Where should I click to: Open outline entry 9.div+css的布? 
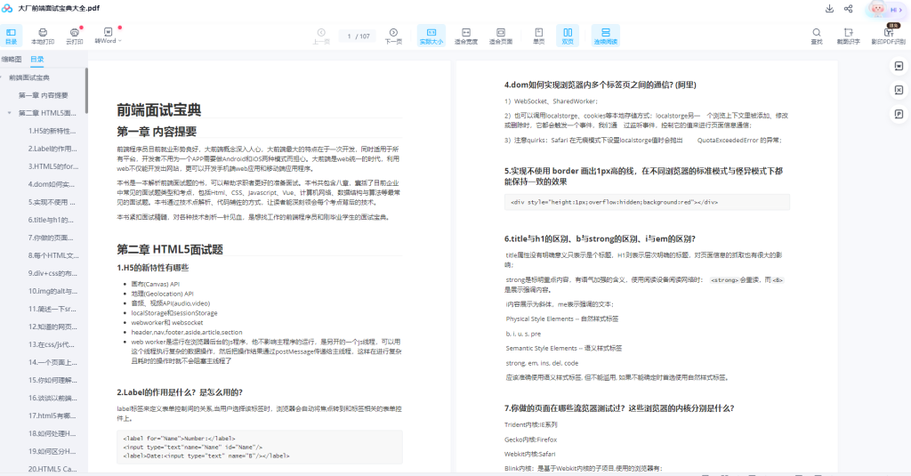click(52, 273)
